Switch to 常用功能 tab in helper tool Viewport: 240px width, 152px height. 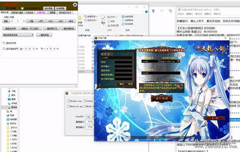5,12
